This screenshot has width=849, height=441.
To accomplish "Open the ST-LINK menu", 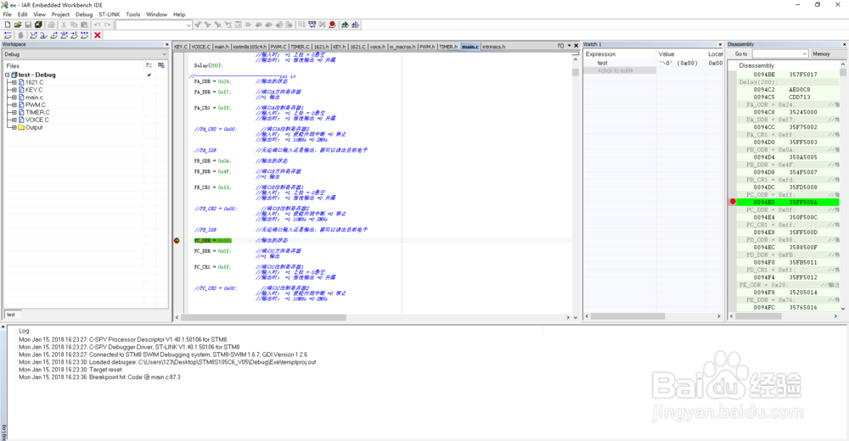I will (x=110, y=14).
